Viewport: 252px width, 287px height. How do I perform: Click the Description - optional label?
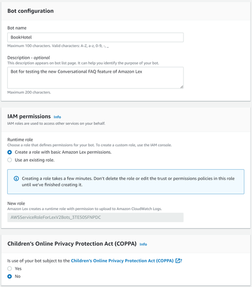[29, 58]
